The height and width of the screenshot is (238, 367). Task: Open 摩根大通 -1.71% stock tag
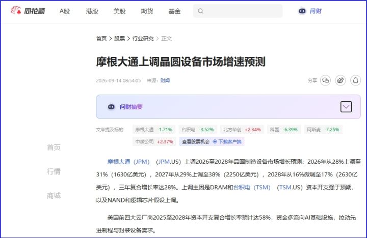[154, 129]
